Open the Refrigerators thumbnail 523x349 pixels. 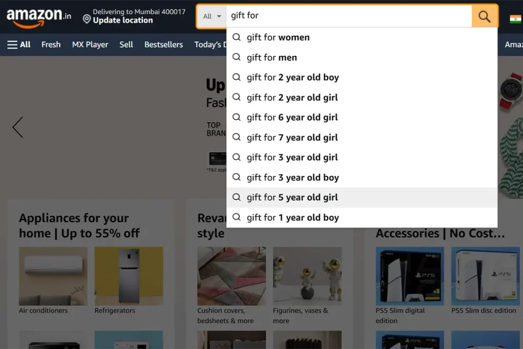point(129,276)
